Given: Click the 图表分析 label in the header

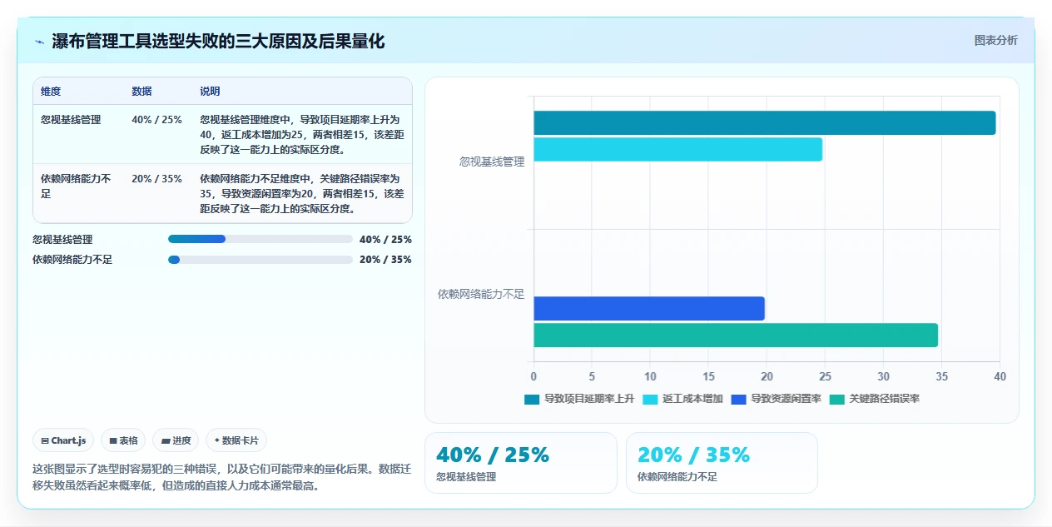Looking at the screenshot, I should [x=995, y=40].
